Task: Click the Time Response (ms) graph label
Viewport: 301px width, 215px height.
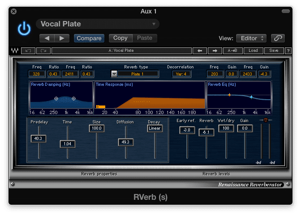Action: tap(114, 84)
